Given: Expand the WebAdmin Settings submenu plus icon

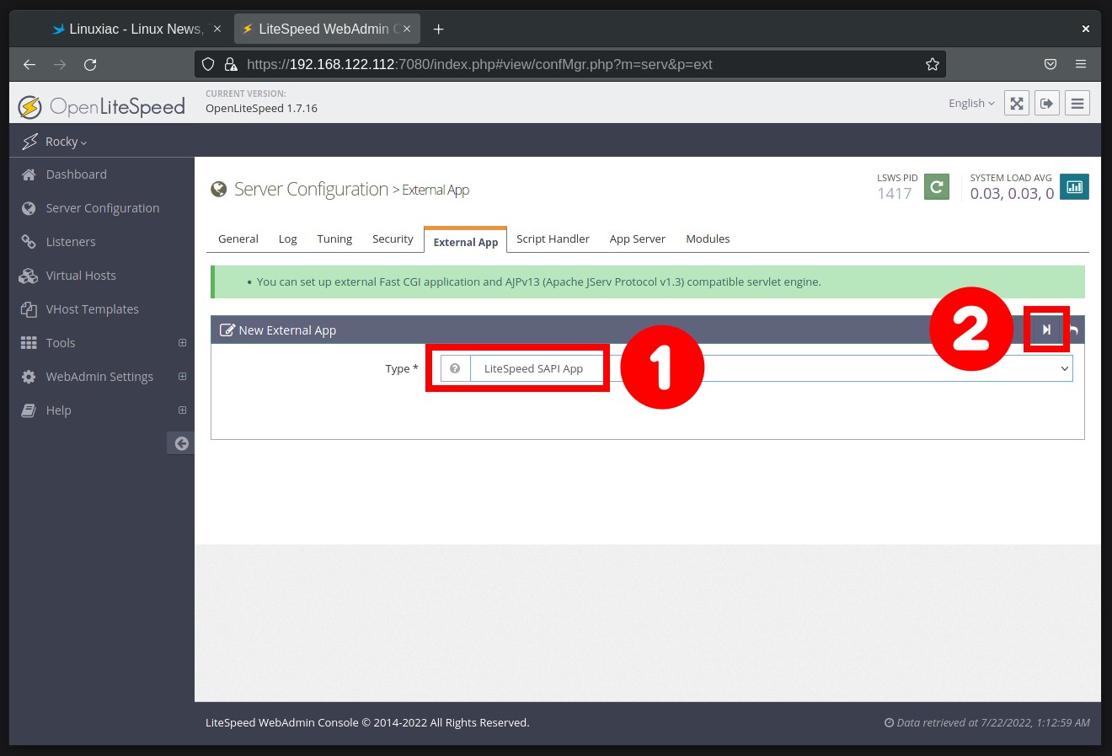Looking at the screenshot, I should click(182, 377).
